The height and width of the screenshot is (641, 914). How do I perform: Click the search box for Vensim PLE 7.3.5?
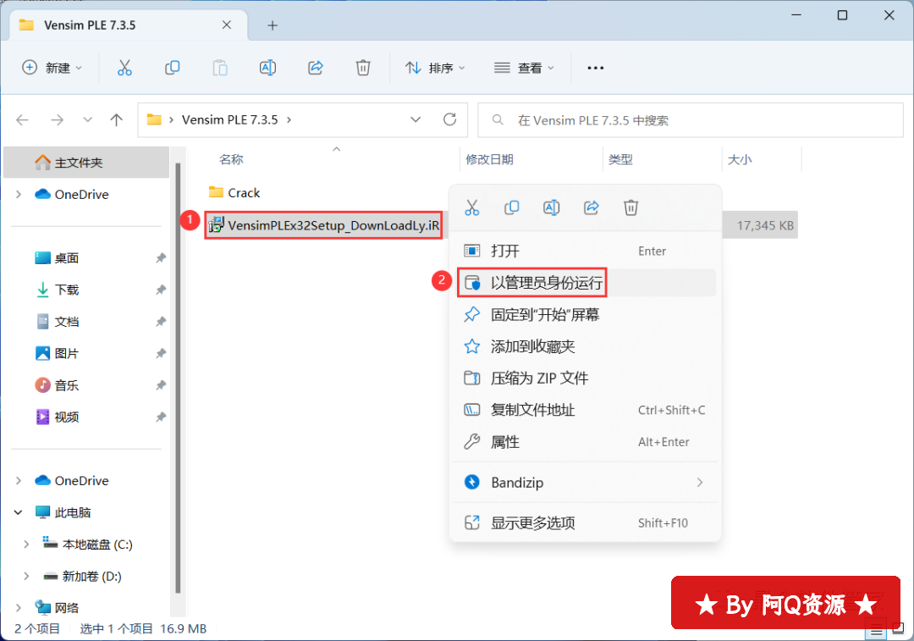click(691, 120)
